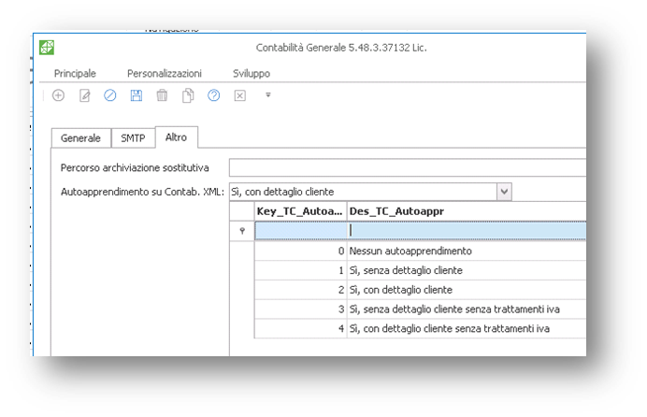Click the Des_TC_Autoappr filter cell

pos(467,231)
